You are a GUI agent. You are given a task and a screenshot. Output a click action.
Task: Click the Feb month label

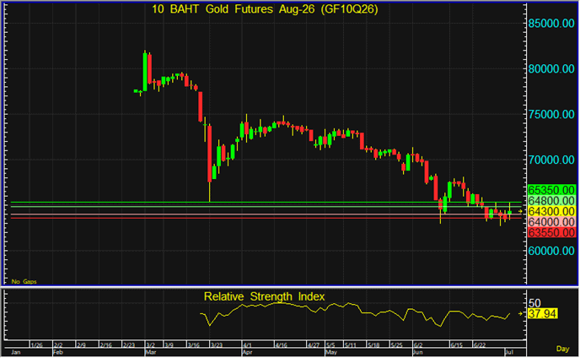point(58,352)
